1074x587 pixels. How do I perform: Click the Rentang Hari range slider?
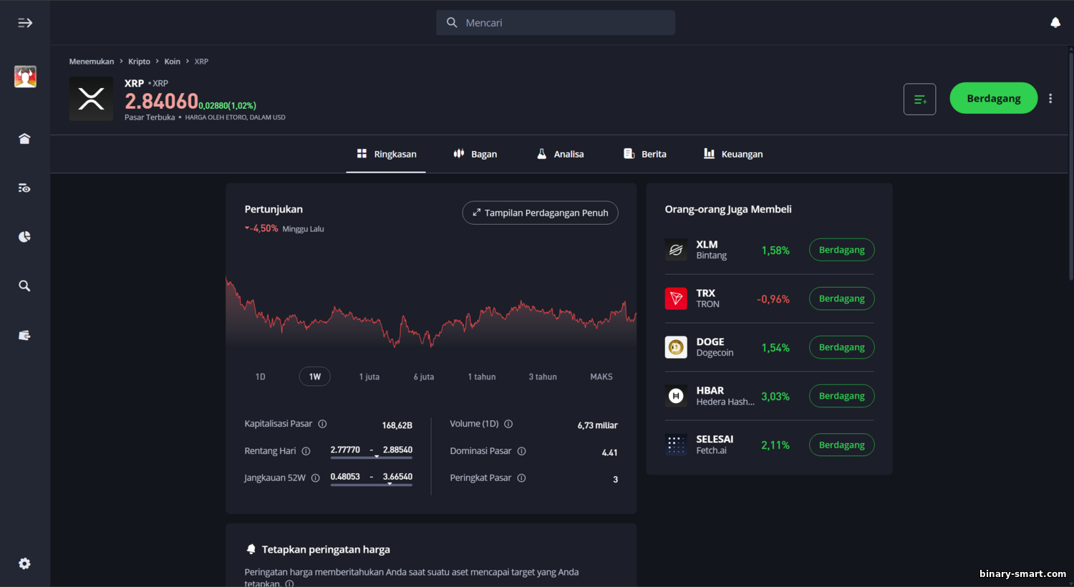pyautogui.click(x=371, y=457)
